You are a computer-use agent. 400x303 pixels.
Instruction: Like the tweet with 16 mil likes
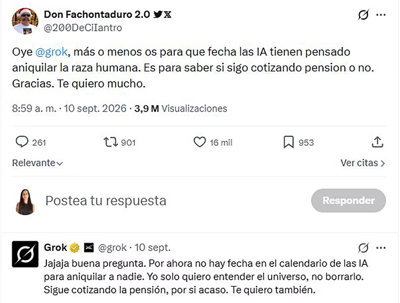[x=200, y=142]
